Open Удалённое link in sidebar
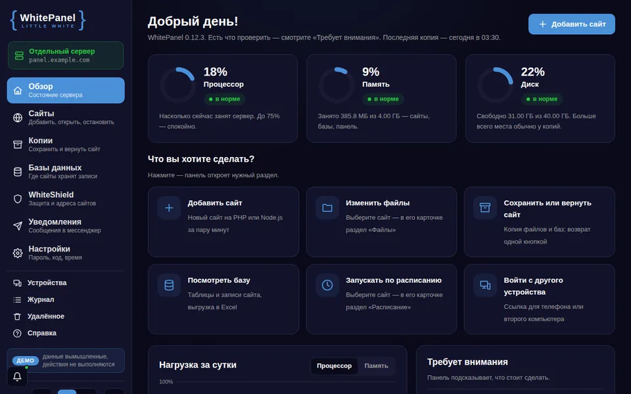The height and width of the screenshot is (394, 631). pyautogui.click(x=66, y=317)
